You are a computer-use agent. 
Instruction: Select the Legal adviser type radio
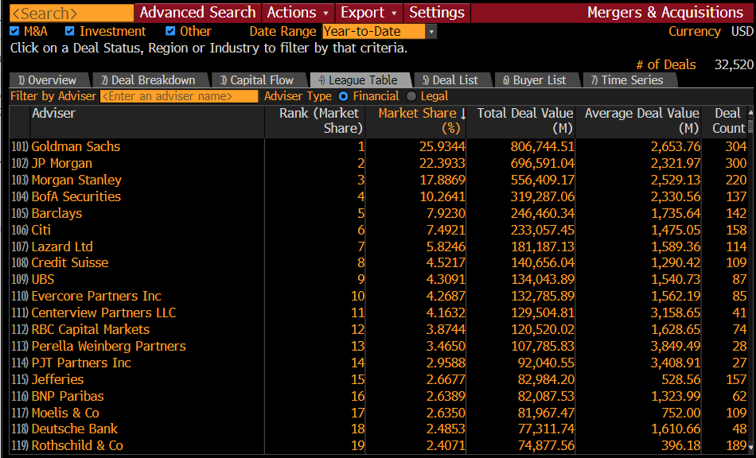(x=411, y=96)
